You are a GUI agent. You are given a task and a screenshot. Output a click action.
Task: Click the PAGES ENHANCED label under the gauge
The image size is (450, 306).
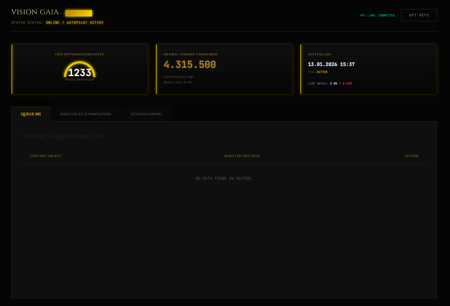coord(79,79)
